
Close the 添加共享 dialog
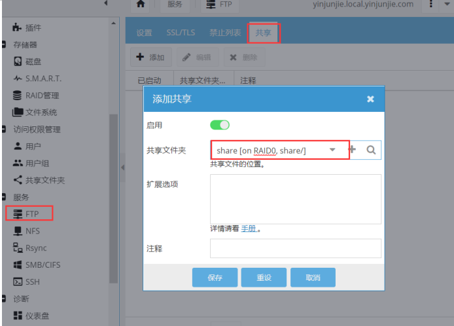(370, 99)
